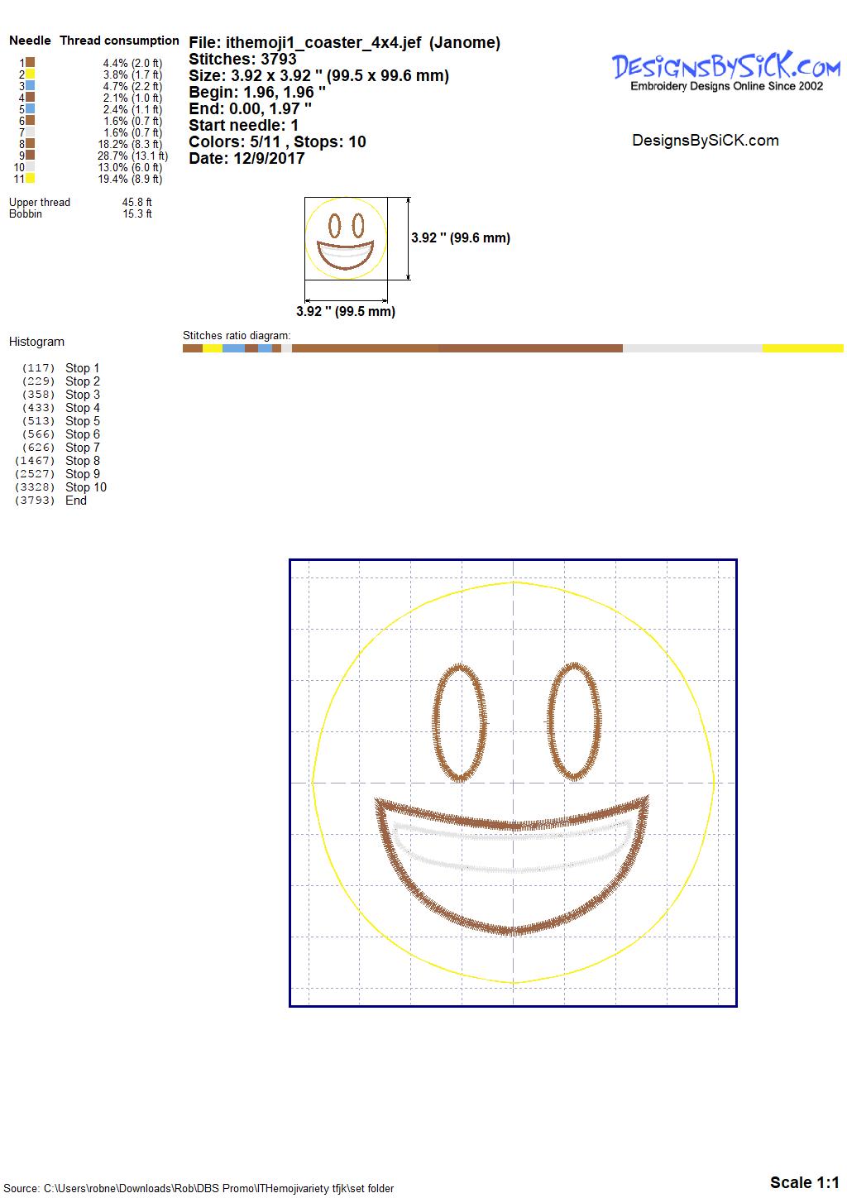The image size is (847, 1198).
Task: Click Stop 10 in the histogram list
Action: (86, 487)
